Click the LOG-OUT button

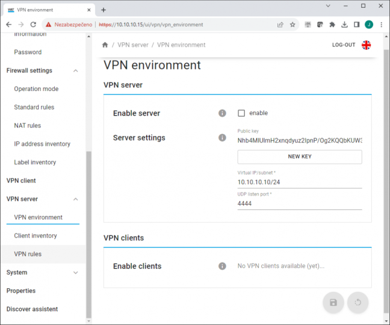coord(344,45)
